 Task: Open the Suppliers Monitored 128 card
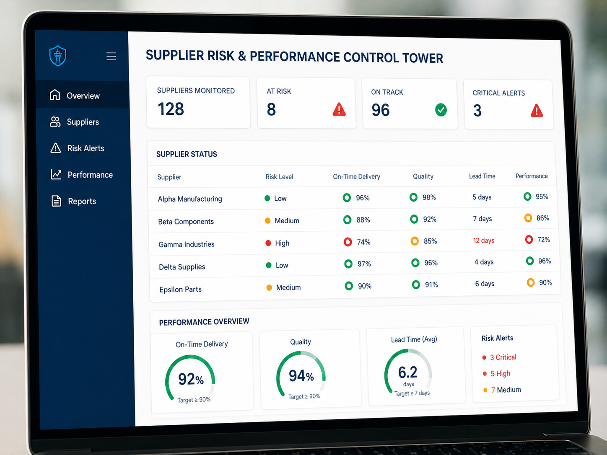198,102
